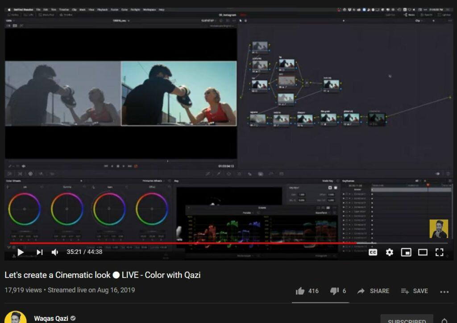Toggle the enable dot on Corrector 1 track
Image resolution: width=457 pixels, height=323 pixels.
coord(343,194)
